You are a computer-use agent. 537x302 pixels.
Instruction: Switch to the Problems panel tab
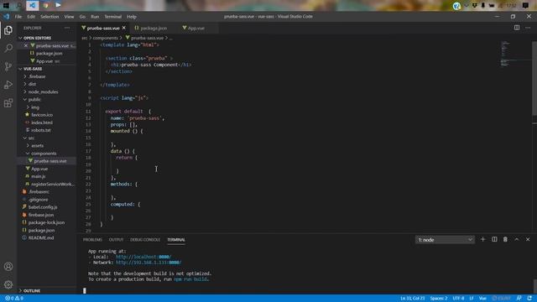point(92,240)
